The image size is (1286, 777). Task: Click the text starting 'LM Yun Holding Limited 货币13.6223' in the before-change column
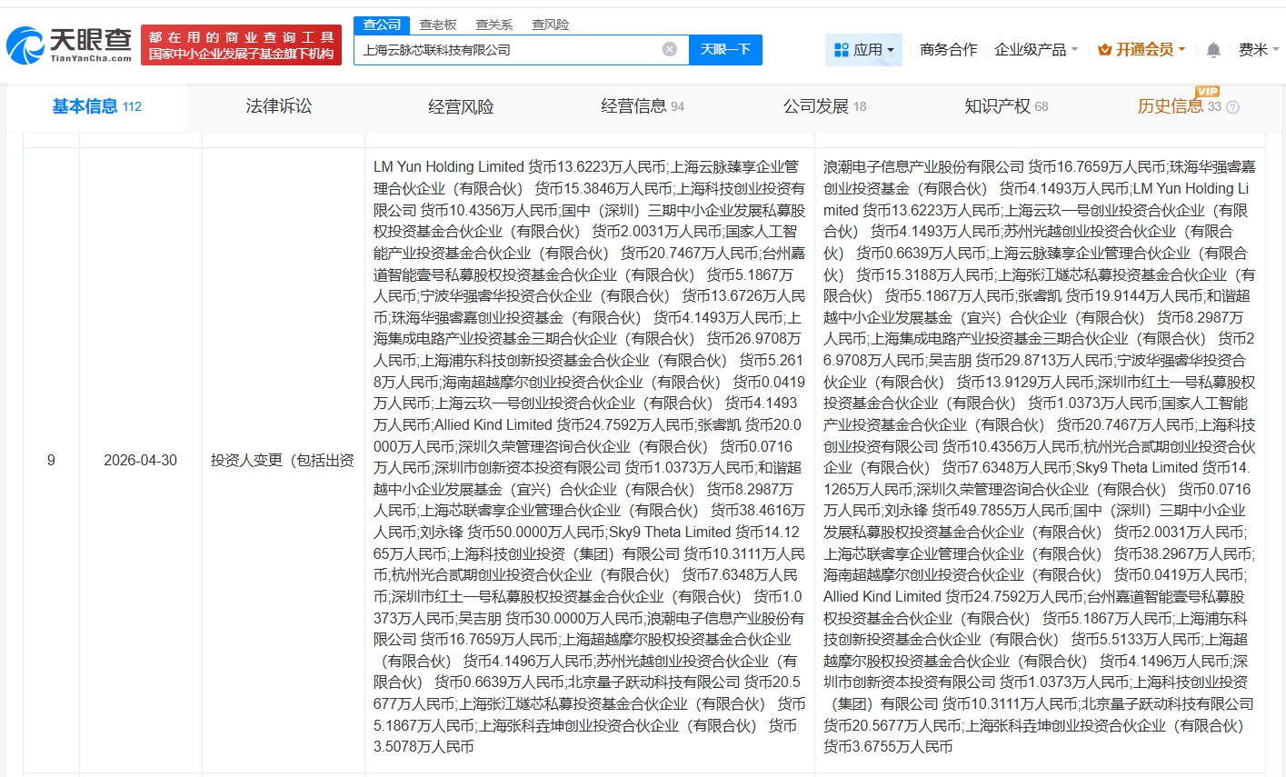click(589, 457)
